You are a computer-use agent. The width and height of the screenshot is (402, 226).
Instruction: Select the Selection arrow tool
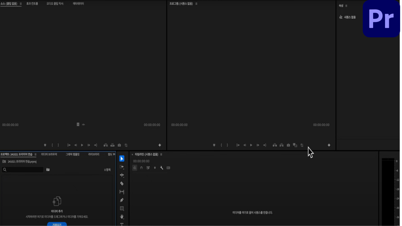tap(122, 159)
